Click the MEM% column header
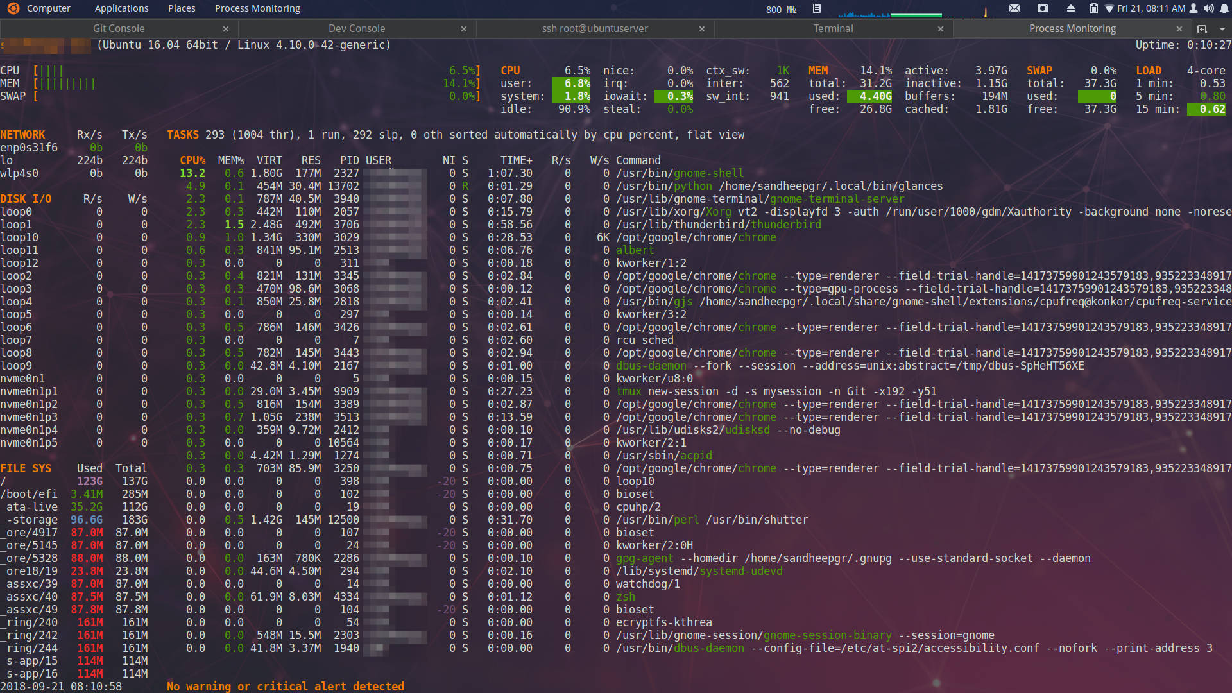This screenshot has height=693, width=1232. (x=231, y=160)
